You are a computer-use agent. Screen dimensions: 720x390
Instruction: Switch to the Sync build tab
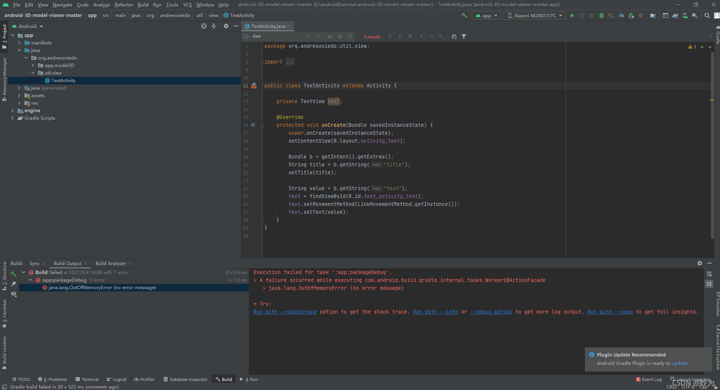35,263
